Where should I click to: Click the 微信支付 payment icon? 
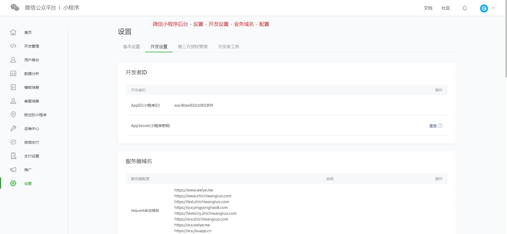click(x=13, y=142)
